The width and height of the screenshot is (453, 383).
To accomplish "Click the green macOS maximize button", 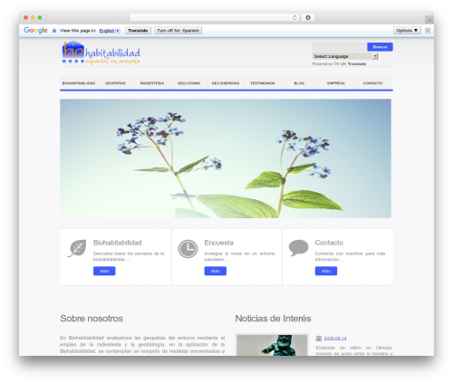I will [x=40, y=18].
